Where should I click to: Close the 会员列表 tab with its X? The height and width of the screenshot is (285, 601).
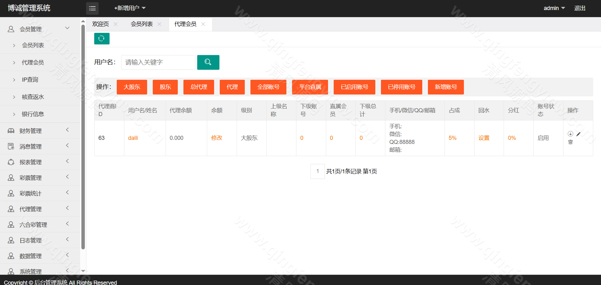pos(159,24)
